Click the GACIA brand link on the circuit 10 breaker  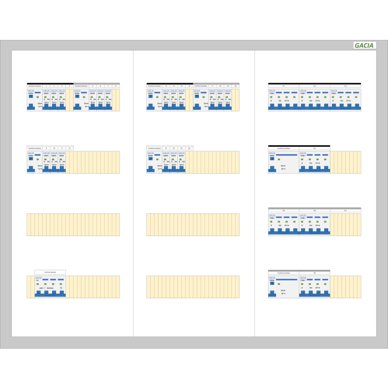coord(54,152)
